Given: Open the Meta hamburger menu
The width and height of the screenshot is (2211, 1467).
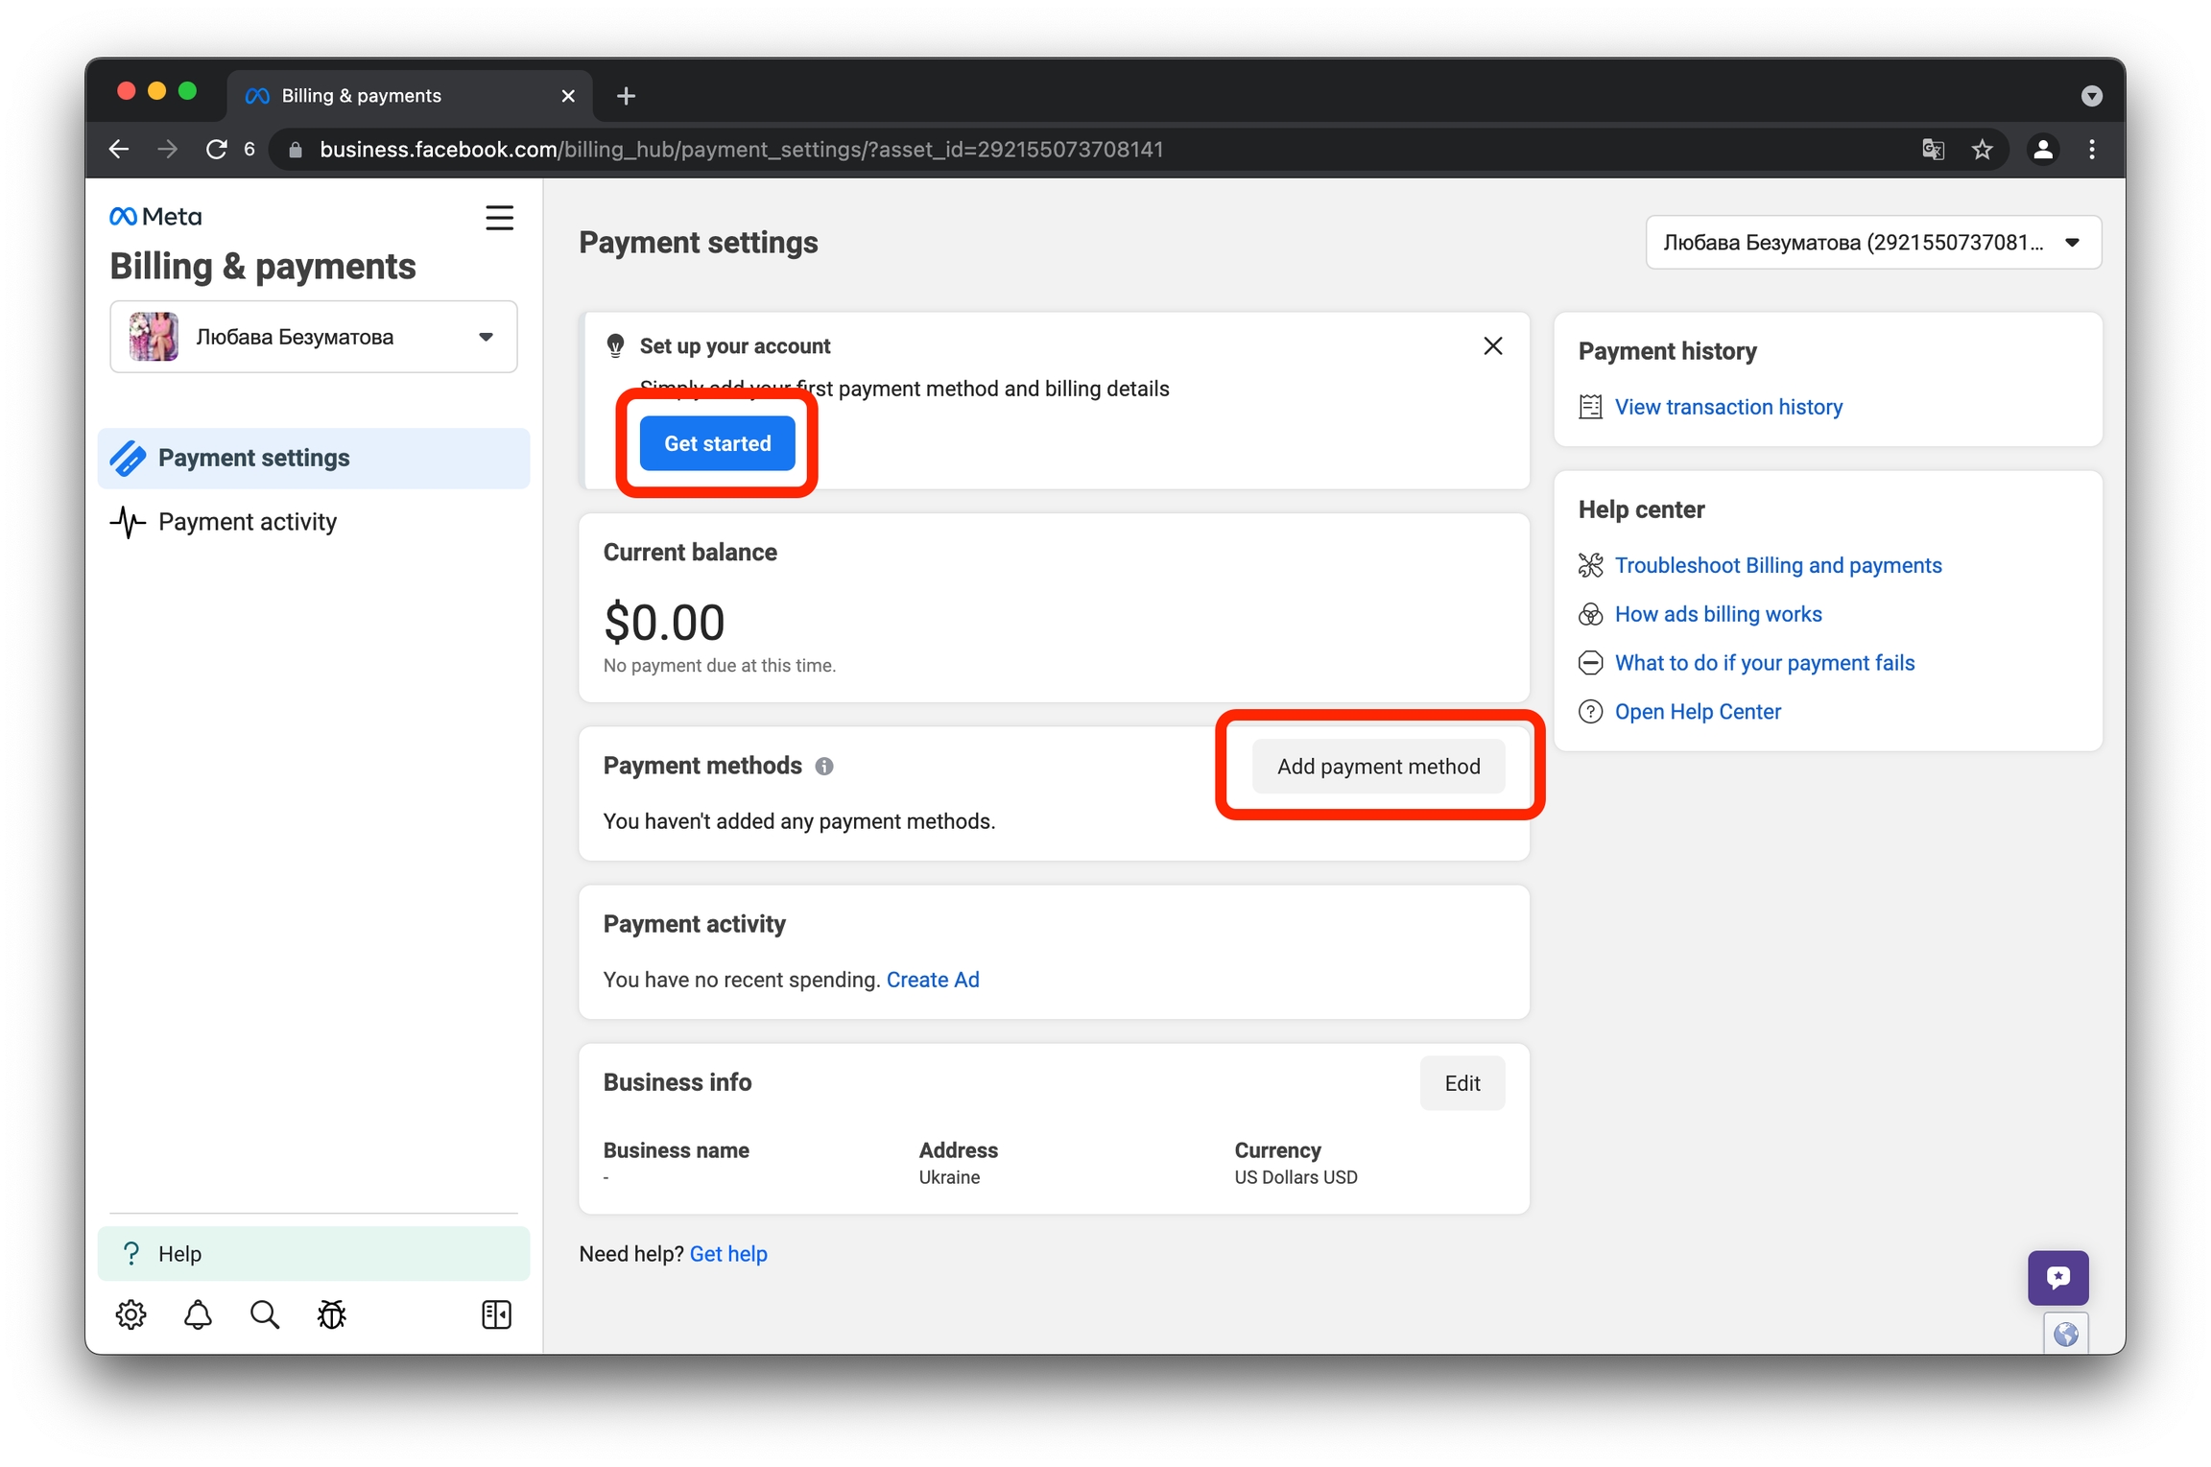Looking at the screenshot, I should (x=499, y=218).
